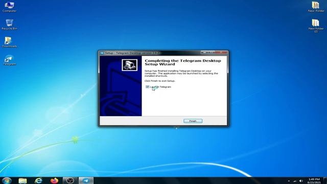
Task: Open the clock showing 1:49 PM
Action: point(314,180)
